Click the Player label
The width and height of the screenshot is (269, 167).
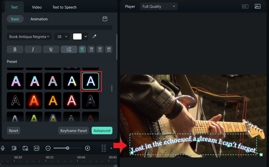(x=130, y=7)
